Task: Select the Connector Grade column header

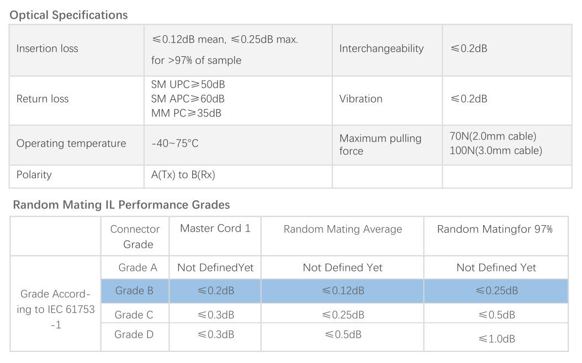Action: pos(135,236)
